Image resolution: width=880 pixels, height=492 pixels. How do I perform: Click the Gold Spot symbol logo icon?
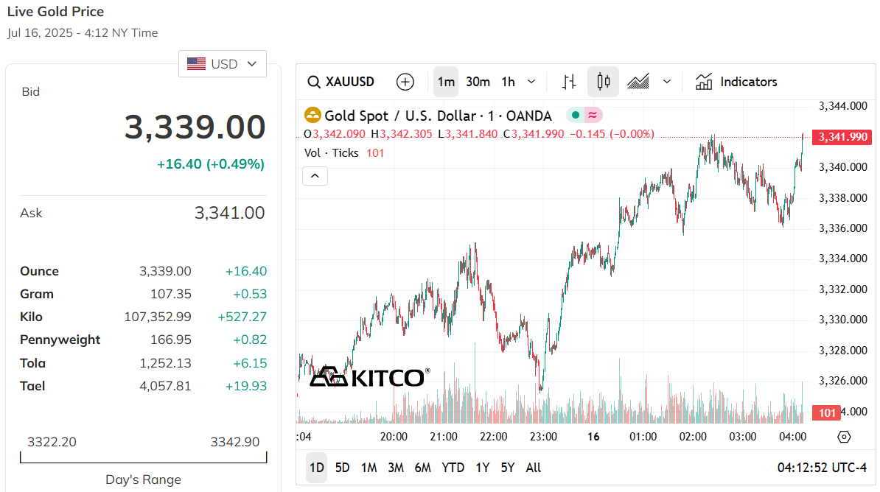pyautogui.click(x=312, y=116)
